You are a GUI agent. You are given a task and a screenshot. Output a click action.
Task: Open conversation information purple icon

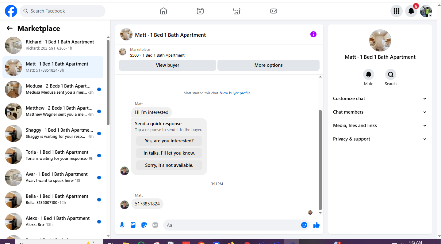point(313,34)
